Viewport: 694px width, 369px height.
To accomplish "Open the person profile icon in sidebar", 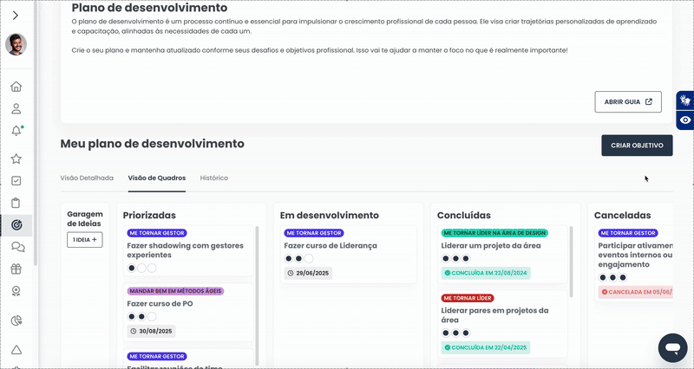I will pyautogui.click(x=16, y=109).
